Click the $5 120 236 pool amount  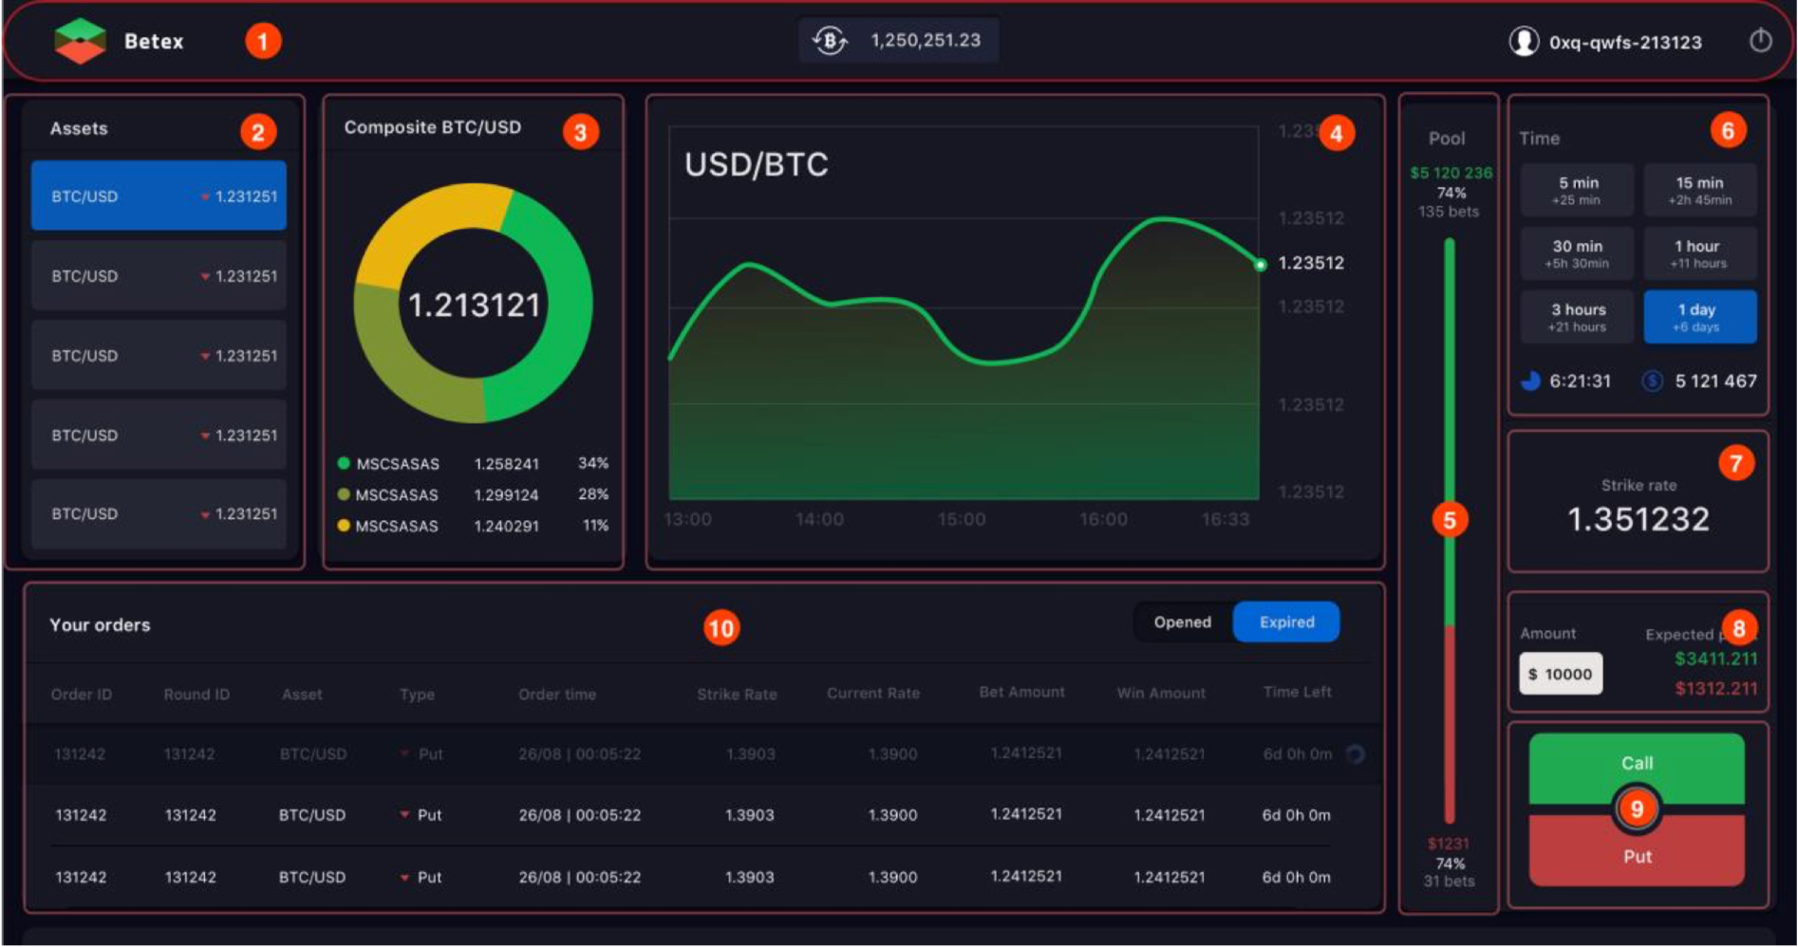(x=1451, y=173)
